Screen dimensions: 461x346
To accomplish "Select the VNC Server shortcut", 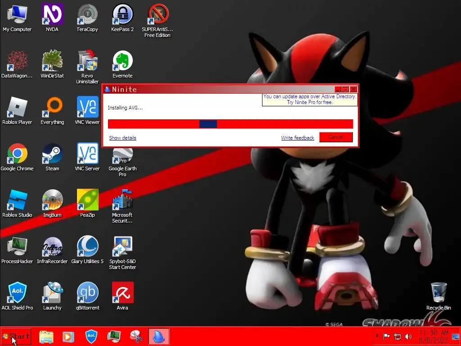I will click(87, 157).
